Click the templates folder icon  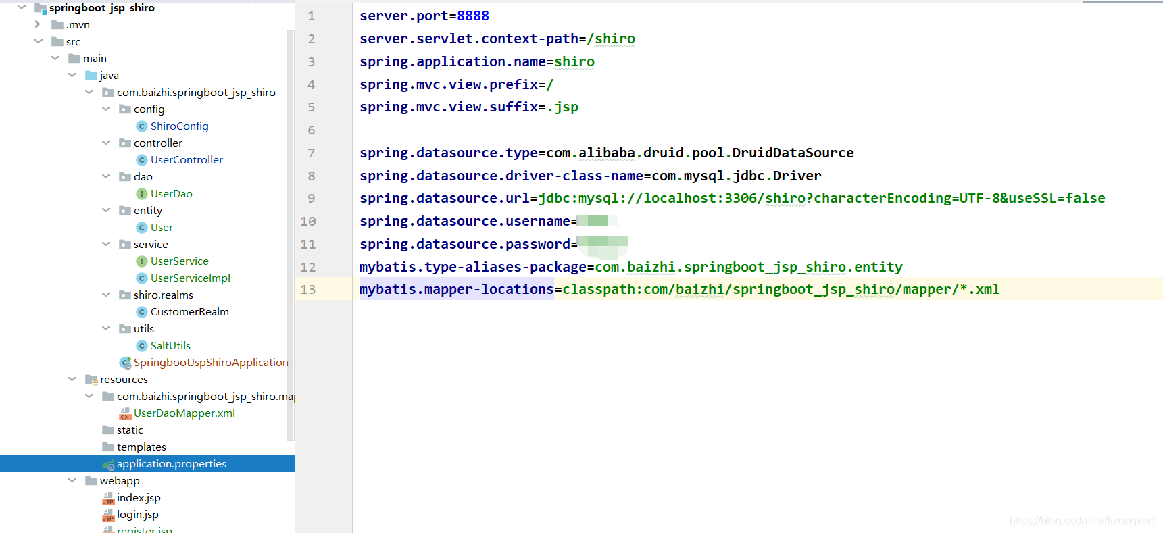(x=108, y=447)
